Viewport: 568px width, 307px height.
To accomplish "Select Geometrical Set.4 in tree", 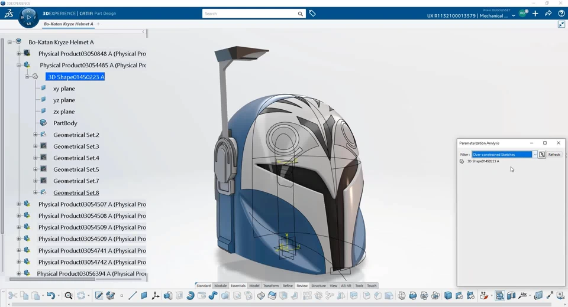I will click(76, 158).
